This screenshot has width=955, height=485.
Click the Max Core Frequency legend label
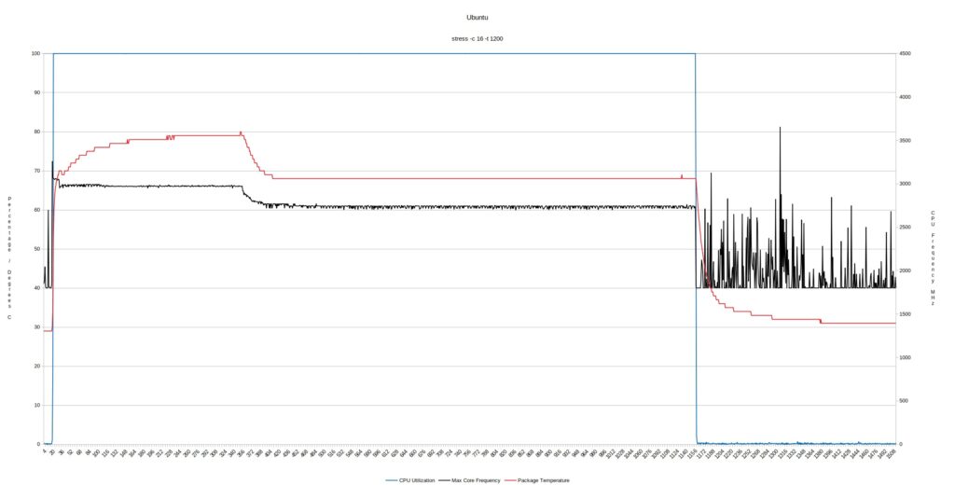[x=476, y=480]
